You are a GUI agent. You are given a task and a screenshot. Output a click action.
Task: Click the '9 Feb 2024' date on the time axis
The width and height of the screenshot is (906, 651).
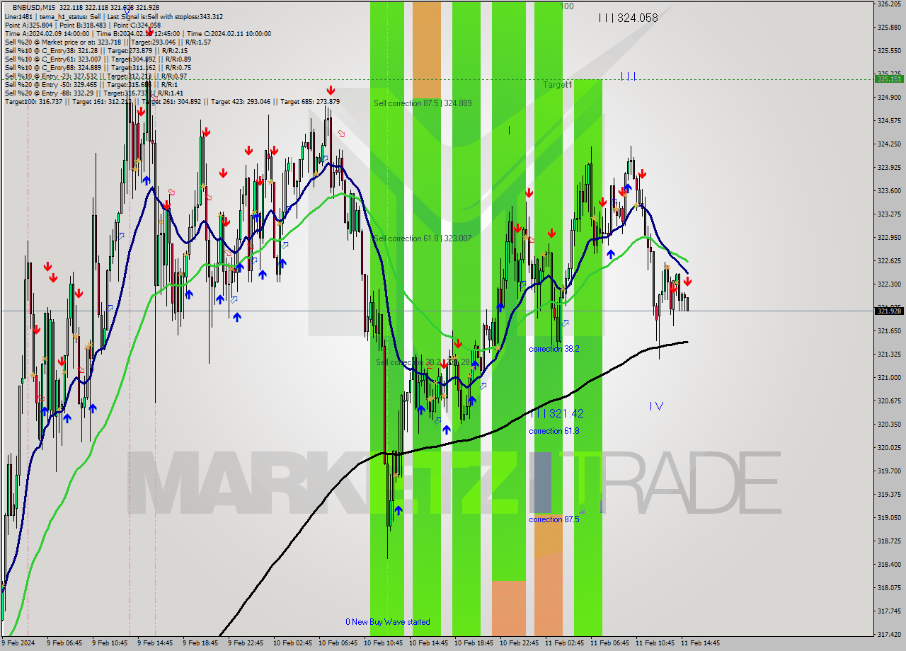click(x=18, y=643)
